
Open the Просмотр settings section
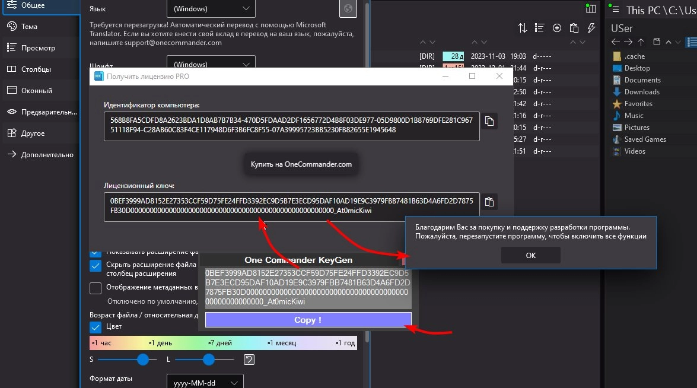40,48
